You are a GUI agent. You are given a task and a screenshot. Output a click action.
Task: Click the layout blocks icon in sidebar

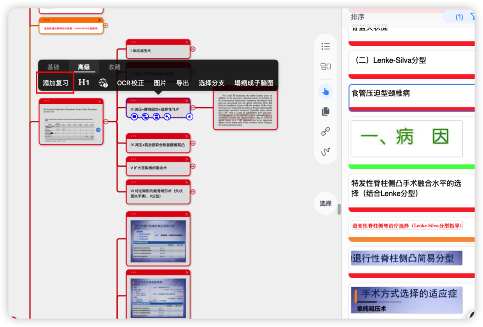pos(326,67)
